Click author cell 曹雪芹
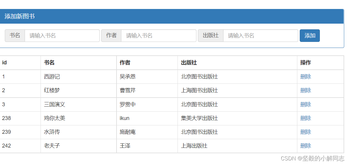349x164 pixels. (x=147, y=91)
